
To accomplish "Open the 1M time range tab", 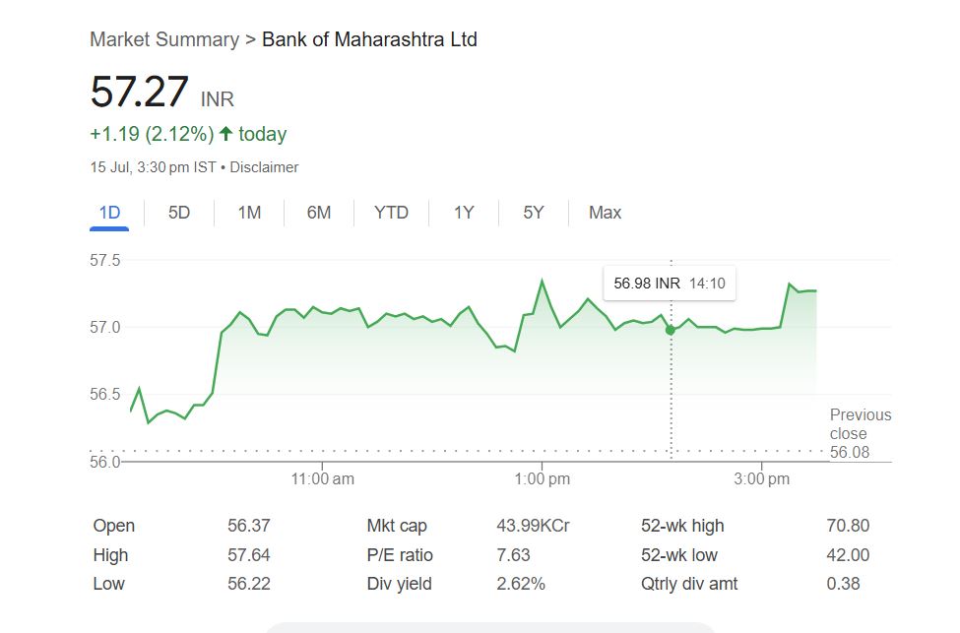I will (249, 213).
